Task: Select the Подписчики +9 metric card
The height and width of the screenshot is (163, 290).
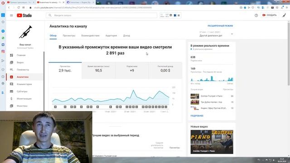Action: pyautogui.click(x=132, y=71)
